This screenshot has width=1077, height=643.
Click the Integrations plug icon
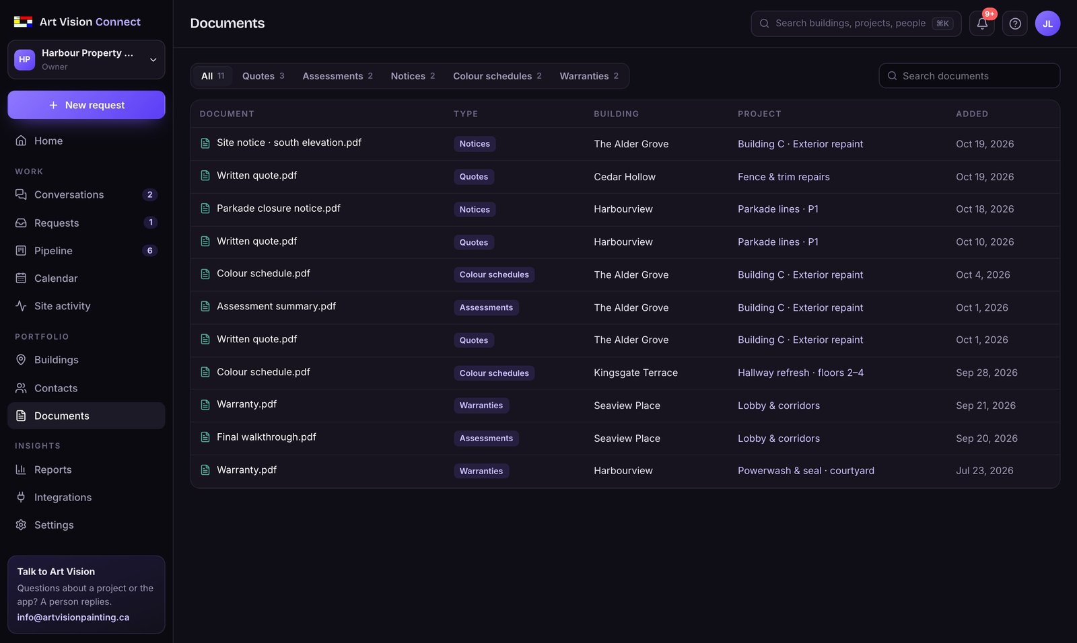(21, 497)
